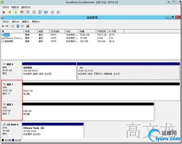This screenshot has height=144, width=182.
Task: Select the CD-ROM 0 label panel
Action: (x=11, y=130)
